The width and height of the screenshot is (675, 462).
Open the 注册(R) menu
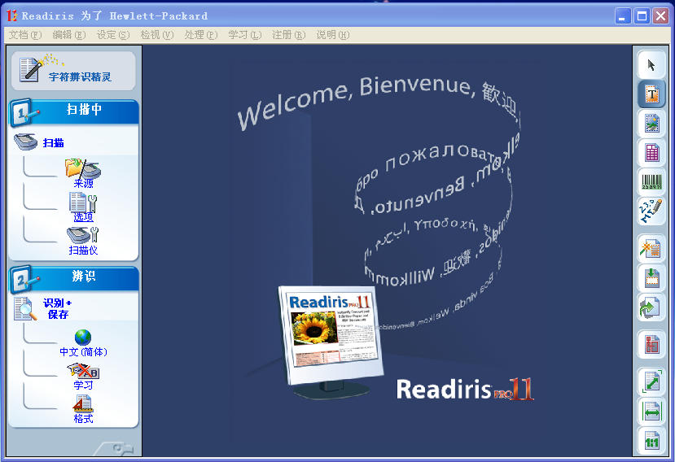click(x=288, y=35)
